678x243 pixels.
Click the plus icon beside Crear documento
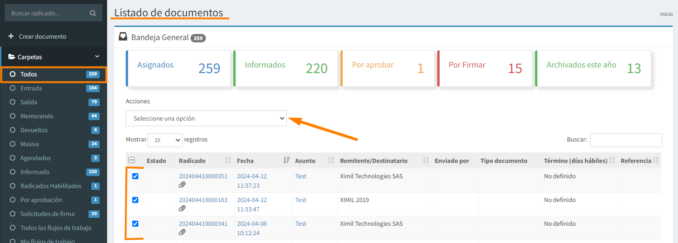point(11,36)
